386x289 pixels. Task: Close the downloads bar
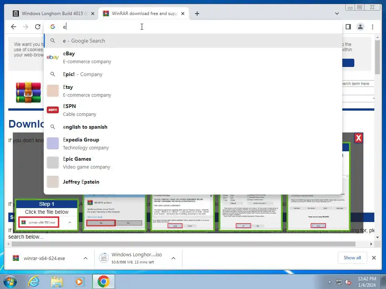374,258
